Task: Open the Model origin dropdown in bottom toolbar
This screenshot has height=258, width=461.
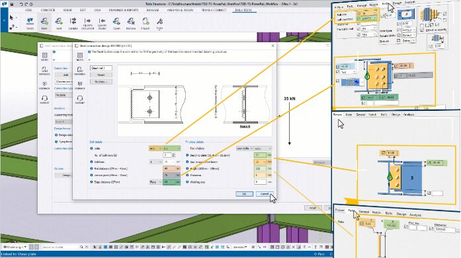Action: (x=15, y=247)
